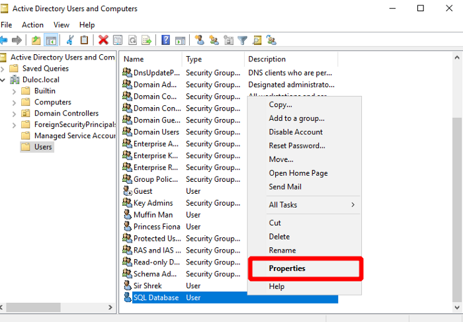Image resolution: width=463 pixels, height=322 pixels.
Task: Sort by the Description column header
Action: coord(291,59)
